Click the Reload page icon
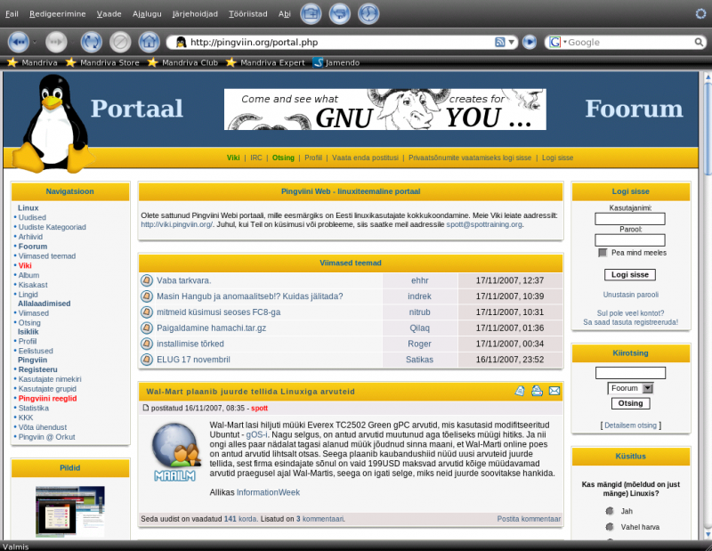Image resolution: width=712 pixels, height=551 pixels. (92, 42)
